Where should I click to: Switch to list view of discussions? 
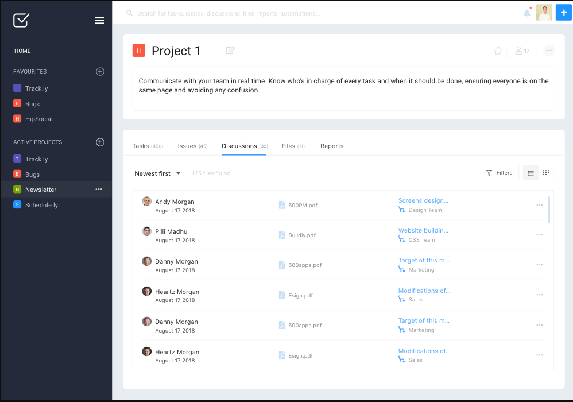[x=531, y=172]
